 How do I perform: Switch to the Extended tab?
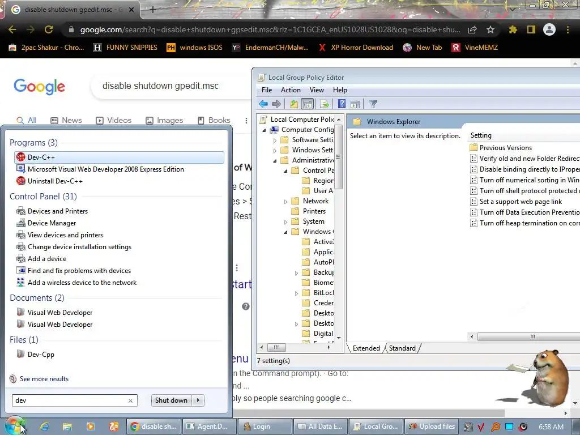point(366,348)
